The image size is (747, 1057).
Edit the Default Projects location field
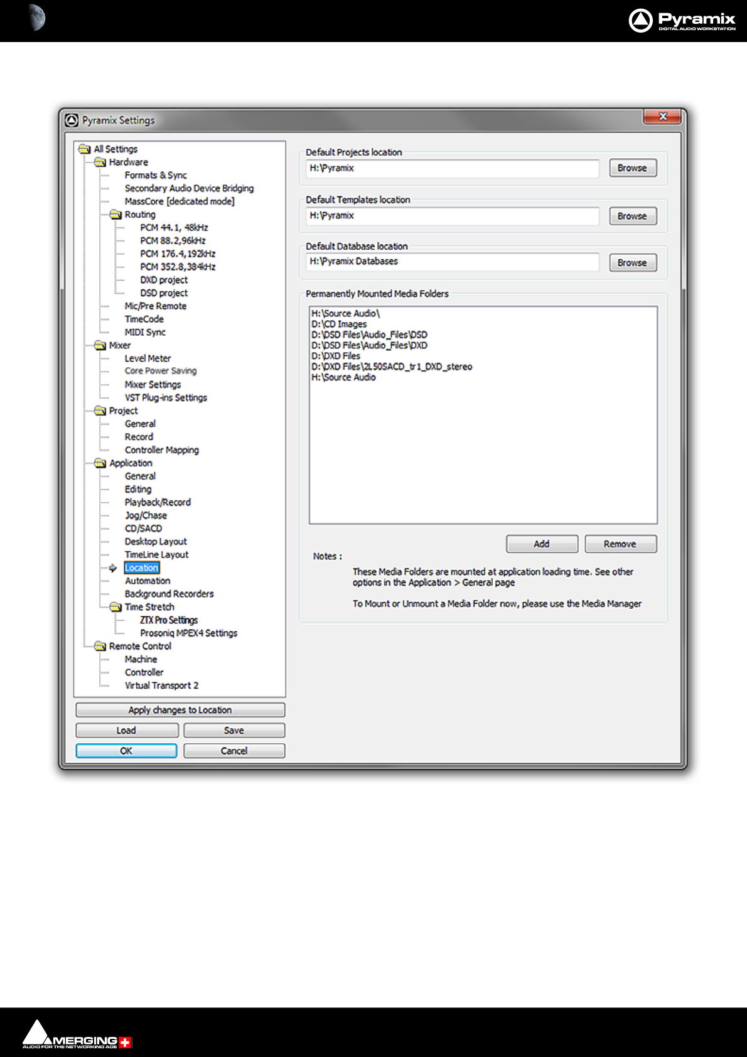tap(452, 168)
